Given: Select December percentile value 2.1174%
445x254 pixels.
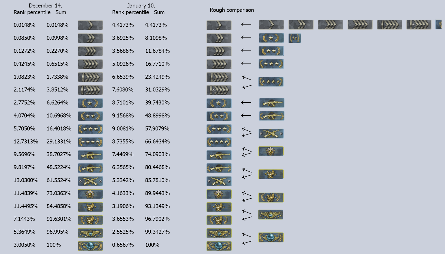Looking at the screenshot, I should coord(25,90).
